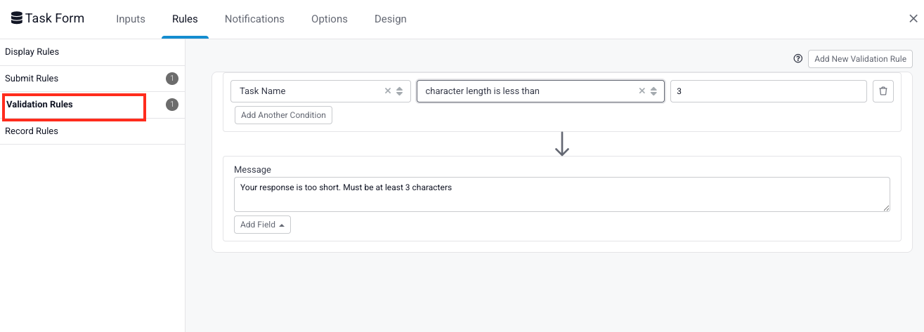Open the Design tab
This screenshot has width=924, height=332.
(390, 19)
